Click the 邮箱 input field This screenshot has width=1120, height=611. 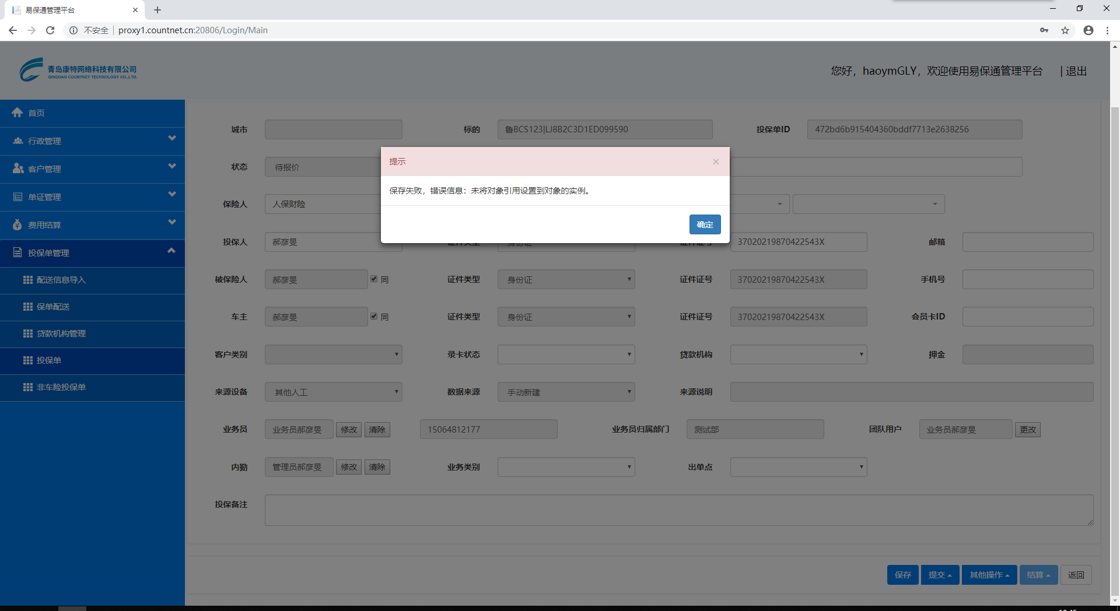[1028, 242]
